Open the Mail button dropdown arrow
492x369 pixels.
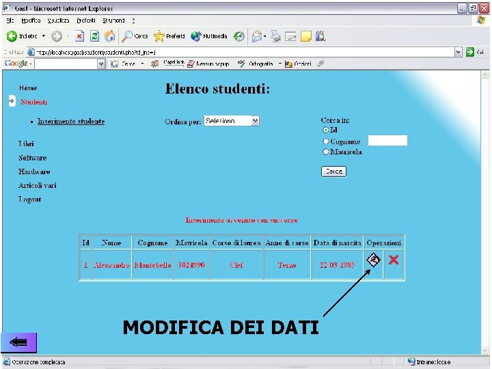[x=265, y=36]
